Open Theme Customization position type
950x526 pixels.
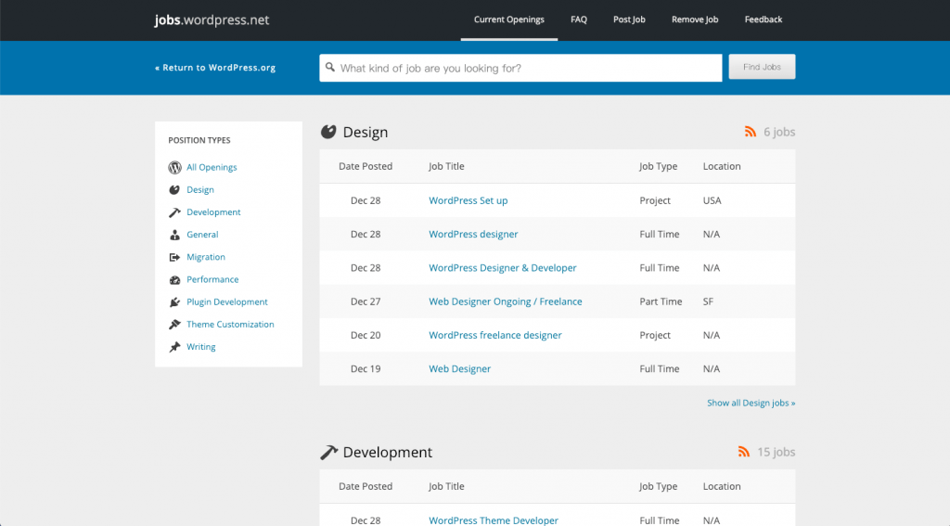(230, 324)
